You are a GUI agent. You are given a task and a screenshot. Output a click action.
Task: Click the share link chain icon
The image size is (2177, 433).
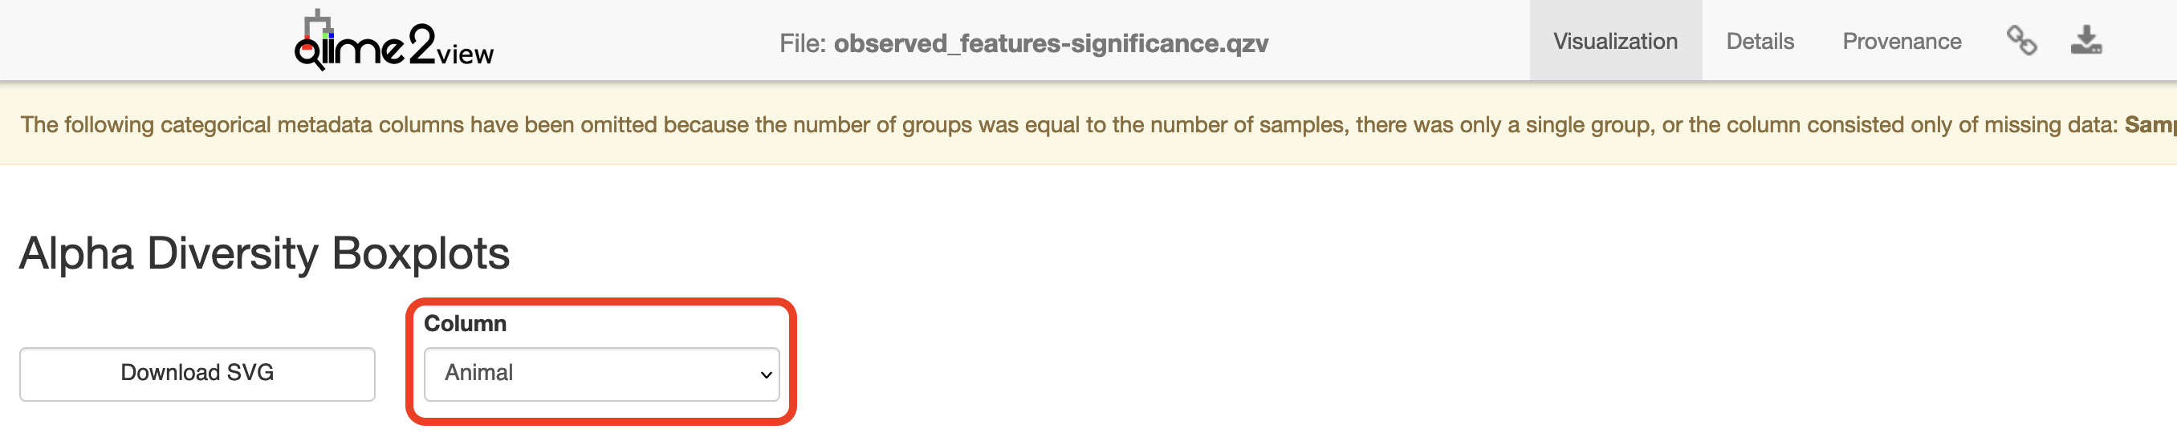[2020, 41]
